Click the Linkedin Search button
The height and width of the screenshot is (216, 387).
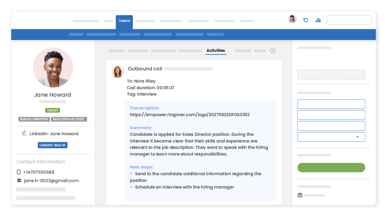(x=53, y=145)
